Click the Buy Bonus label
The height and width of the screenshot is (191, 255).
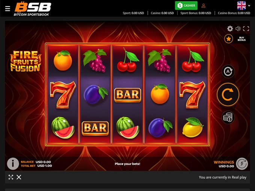[x=241, y=39]
